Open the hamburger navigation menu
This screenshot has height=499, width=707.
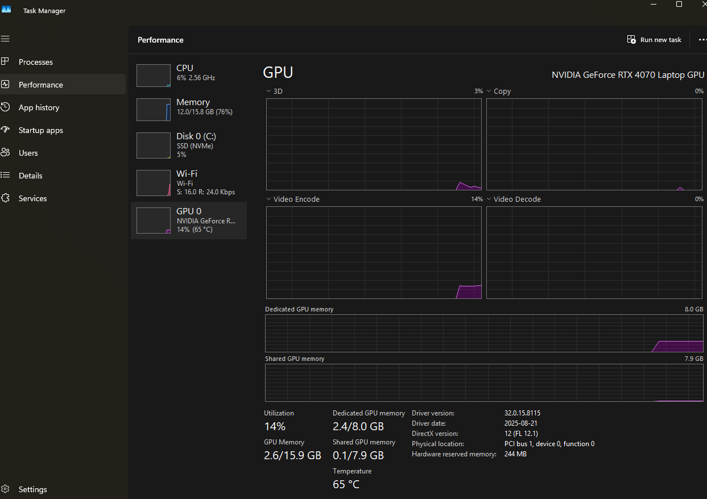[x=5, y=39]
